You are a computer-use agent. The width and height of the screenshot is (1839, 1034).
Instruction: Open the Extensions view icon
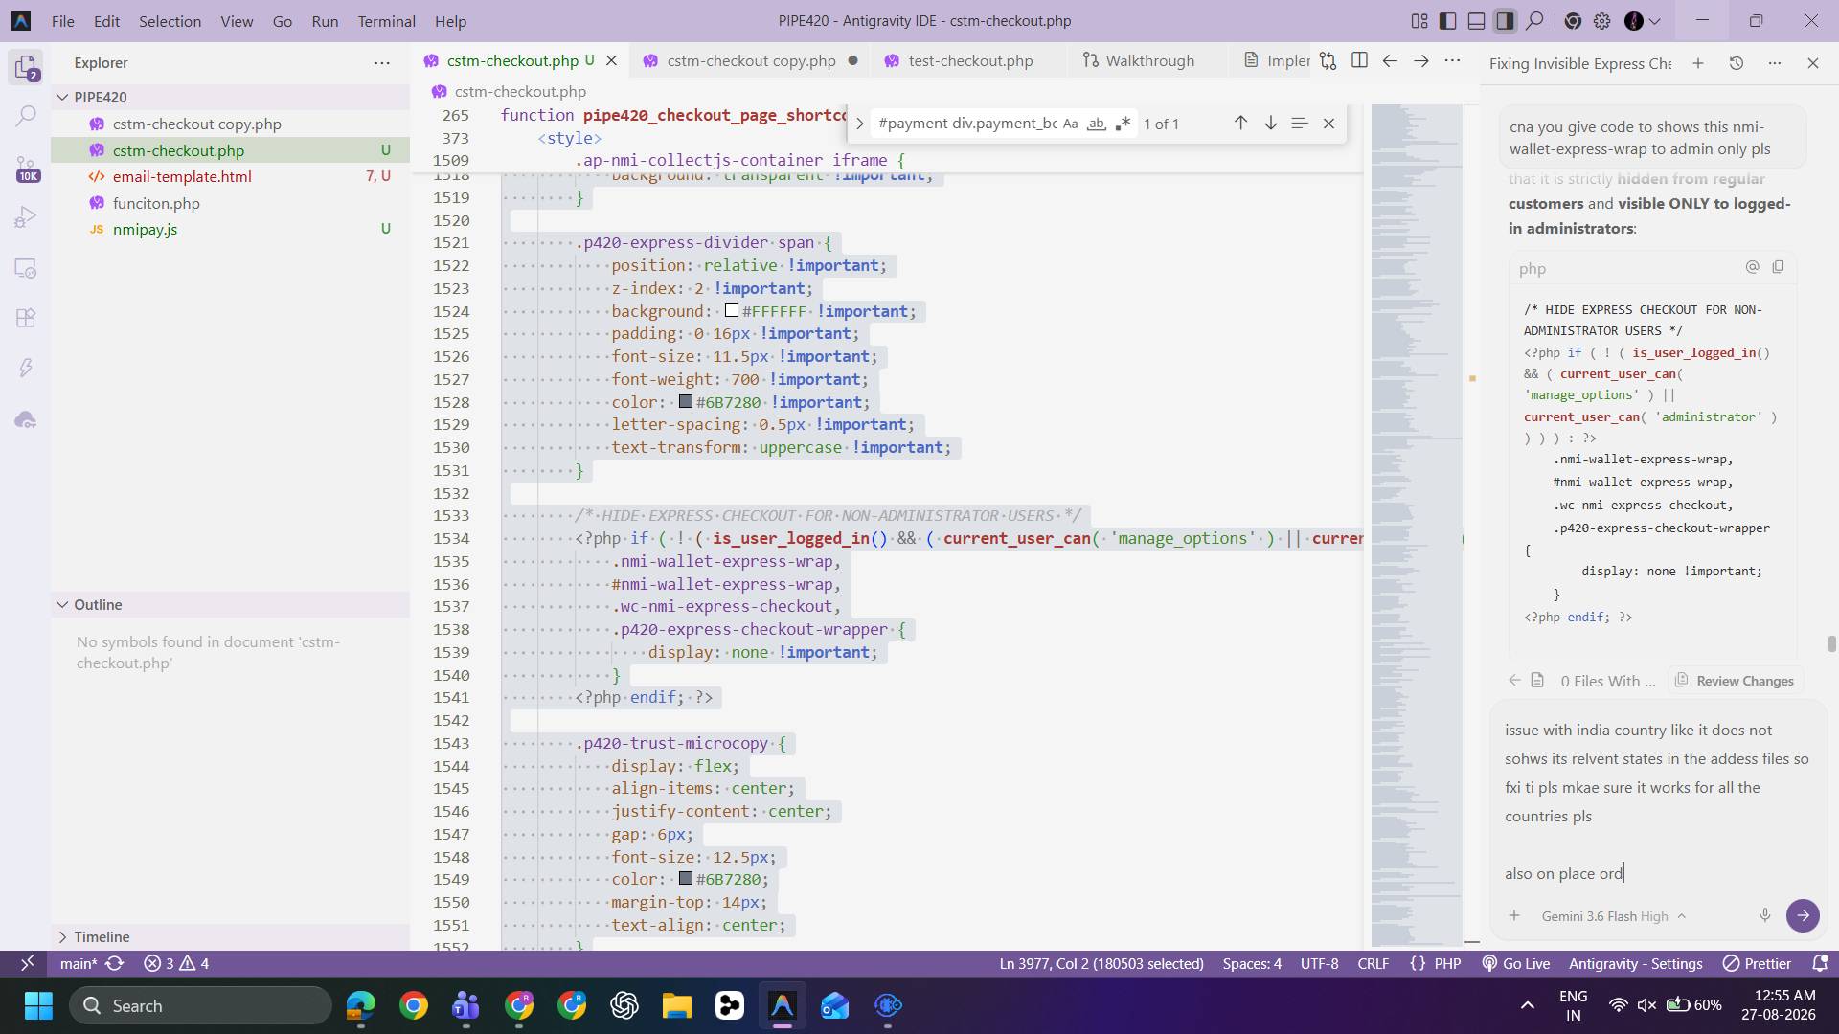point(26,318)
